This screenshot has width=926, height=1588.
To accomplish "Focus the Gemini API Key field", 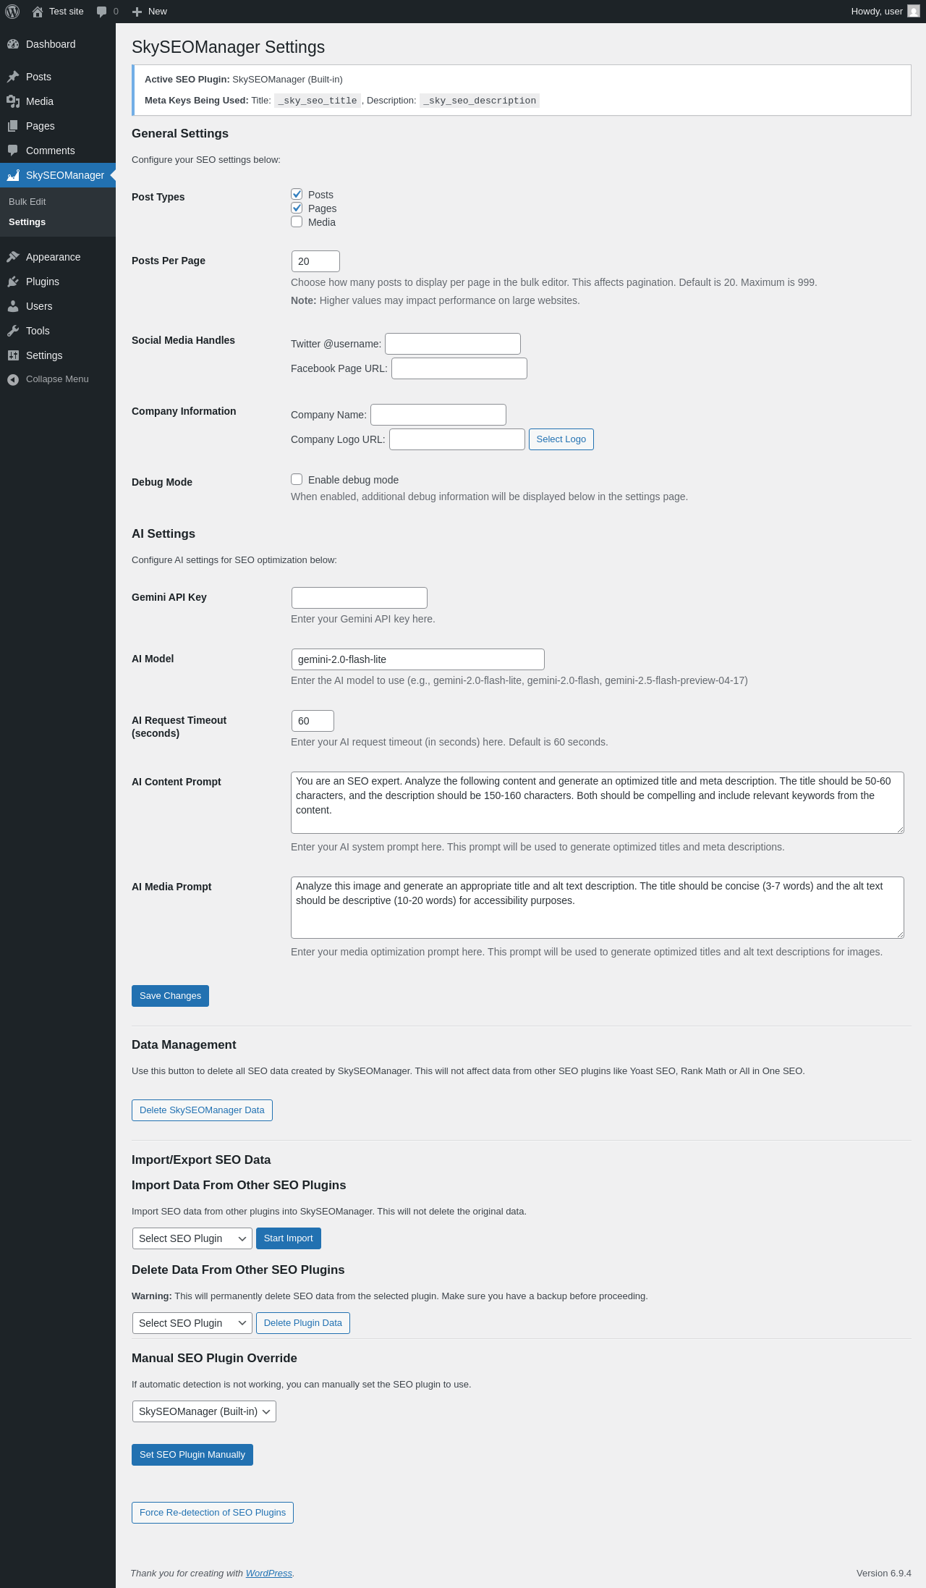I will coord(359,598).
